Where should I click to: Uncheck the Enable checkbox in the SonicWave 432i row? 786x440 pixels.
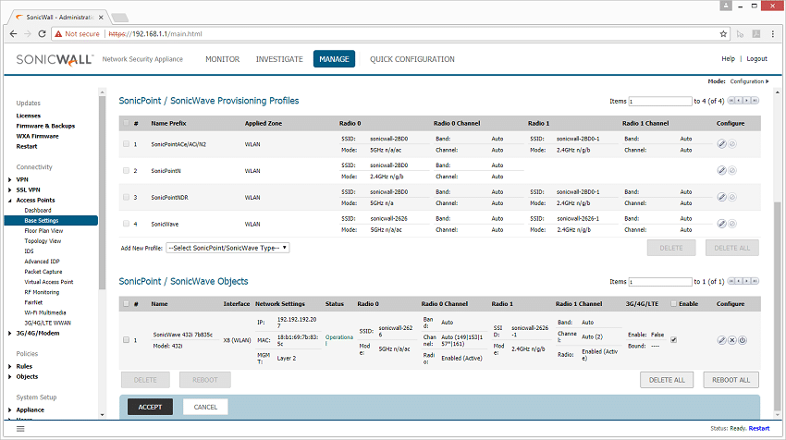[x=674, y=340]
